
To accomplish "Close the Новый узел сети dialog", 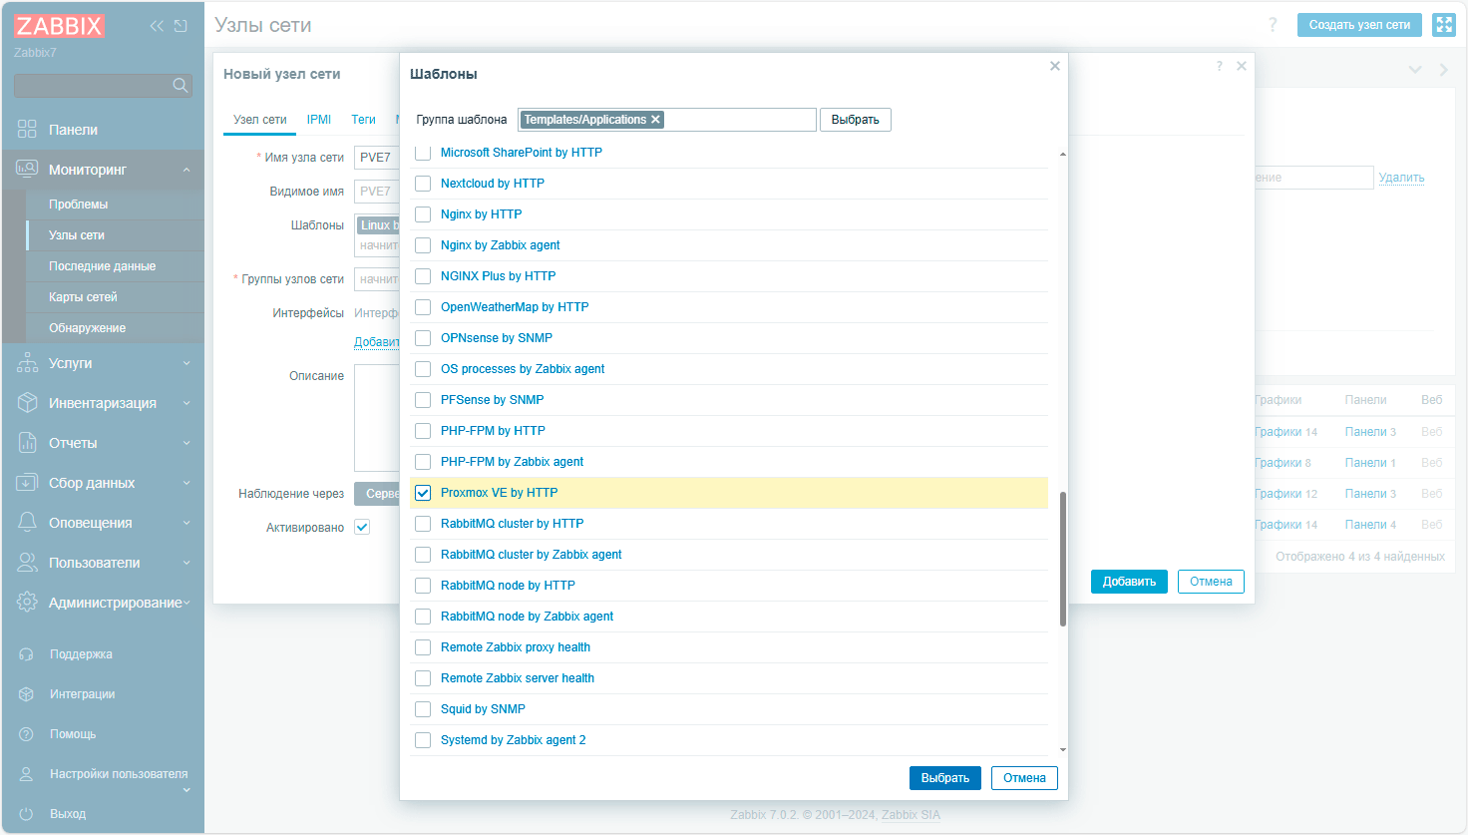I will (1242, 66).
